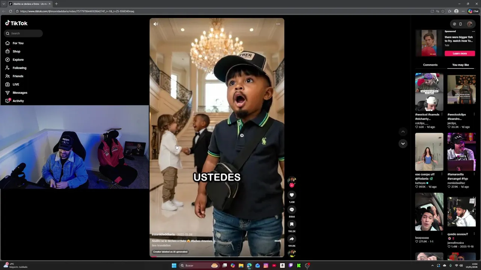Open lasapaaaaa suggested video thumbnail
481x270 pixels.
(x=429, y=212)
